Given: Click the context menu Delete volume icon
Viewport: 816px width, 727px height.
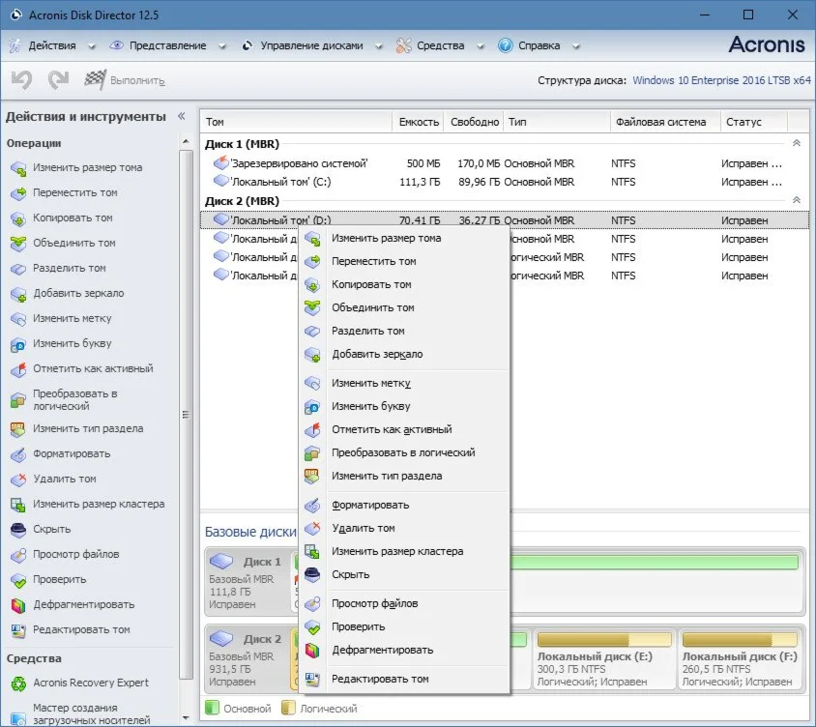Looking at the screenshot, I should 312,529.
